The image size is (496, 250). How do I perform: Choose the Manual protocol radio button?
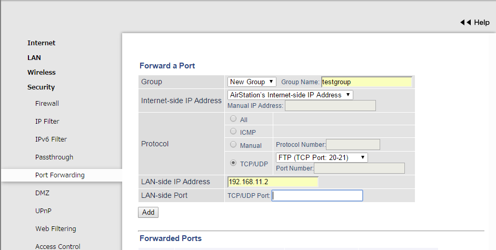point(233,144)
